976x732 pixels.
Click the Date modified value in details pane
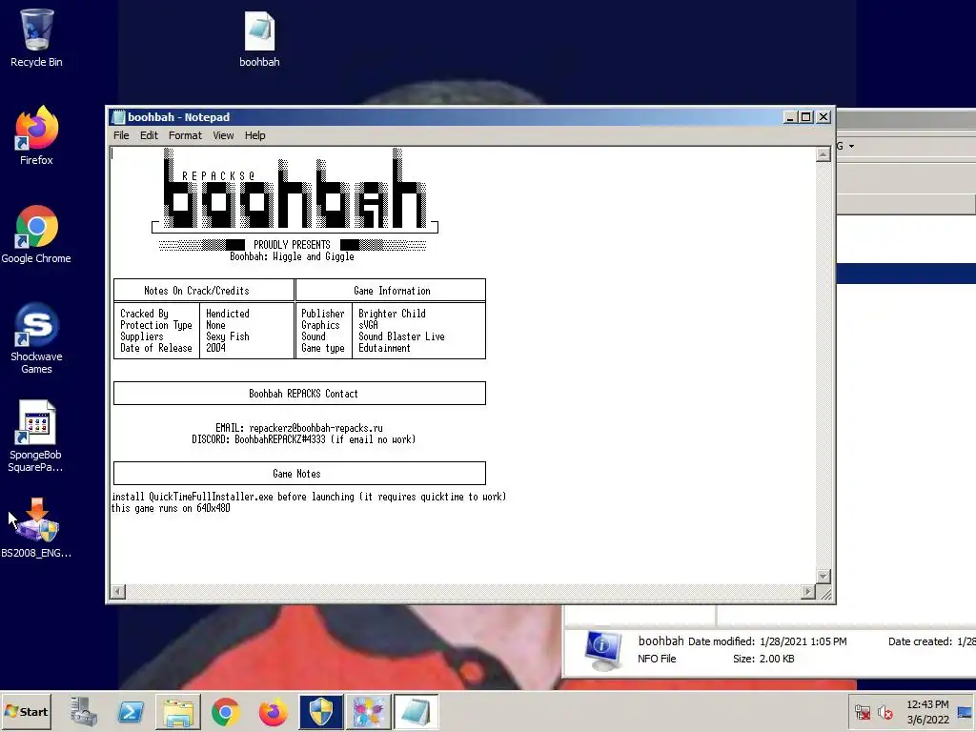pos(803,641)
